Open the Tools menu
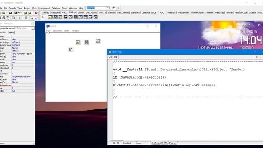 point(65,8)
